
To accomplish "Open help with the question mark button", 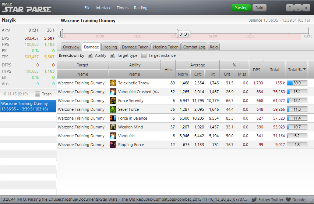I will pos(290,8).
